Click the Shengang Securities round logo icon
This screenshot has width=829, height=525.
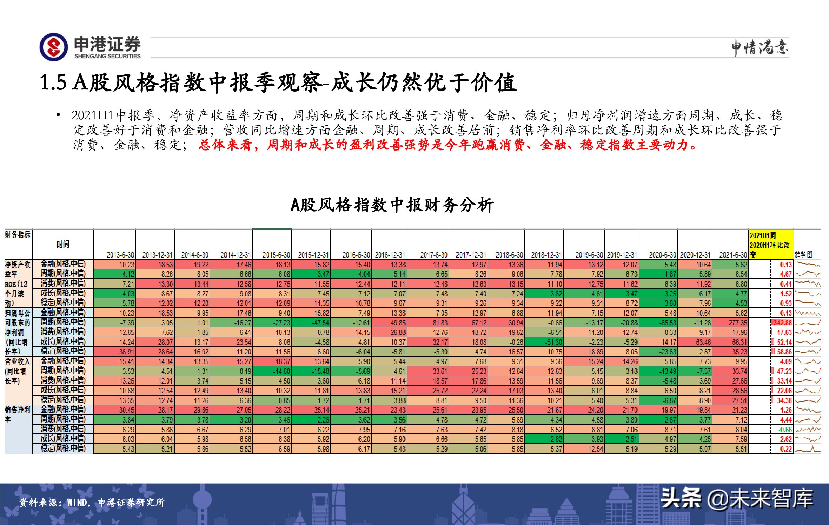coord(54,47)
